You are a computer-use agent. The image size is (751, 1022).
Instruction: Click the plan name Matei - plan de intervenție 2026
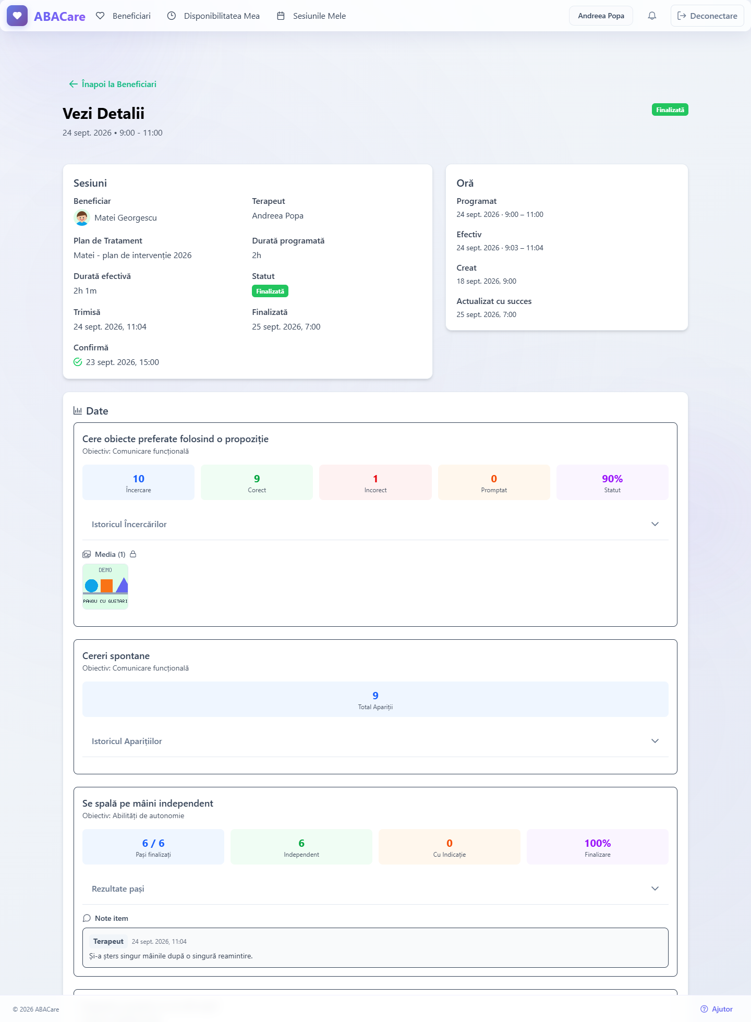tap(132, 255)
